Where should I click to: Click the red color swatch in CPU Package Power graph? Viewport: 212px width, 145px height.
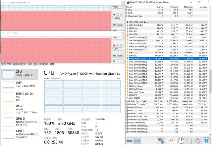(x=114, y=15)
